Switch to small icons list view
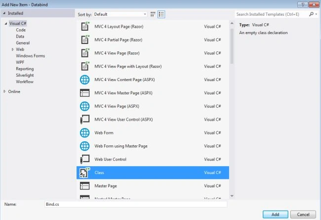 click(161, 14)
